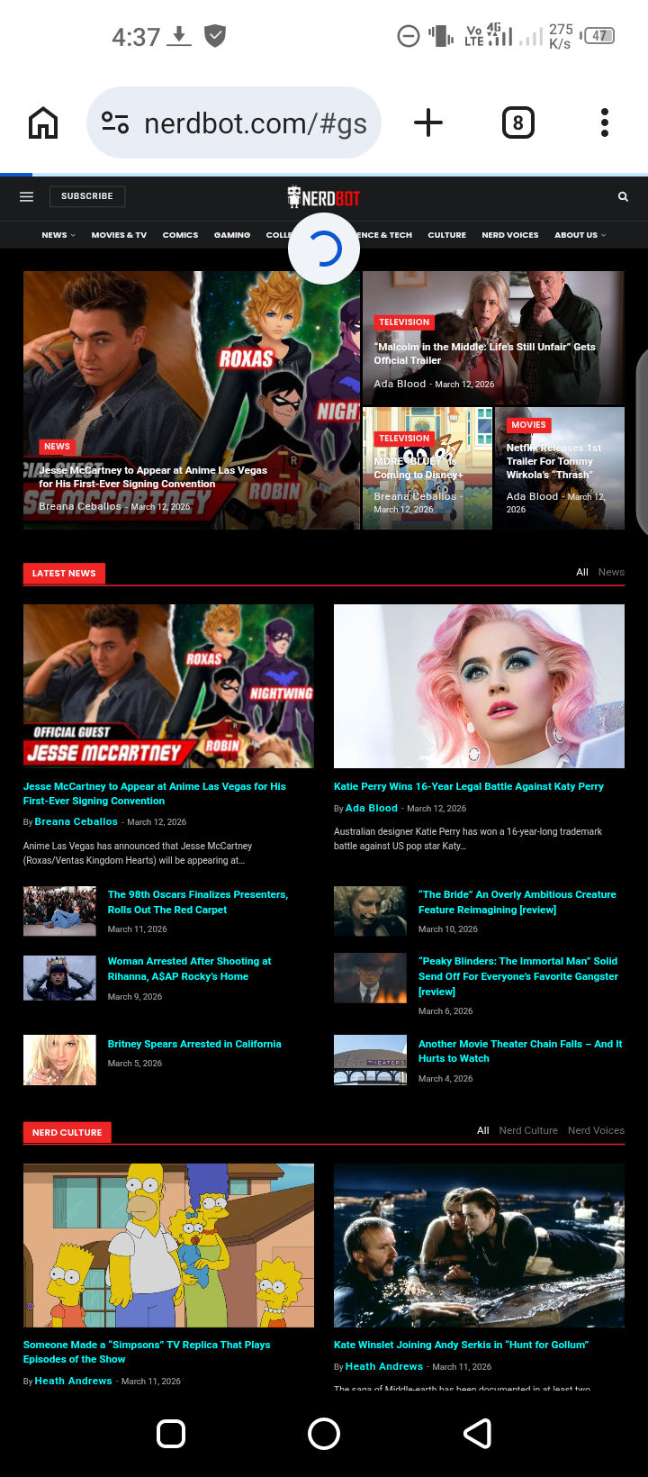Image resolution: width=648 pixels, height=1477 pixels.
Task: Tap the Android home circle button
Action: tap(324, 1433)
